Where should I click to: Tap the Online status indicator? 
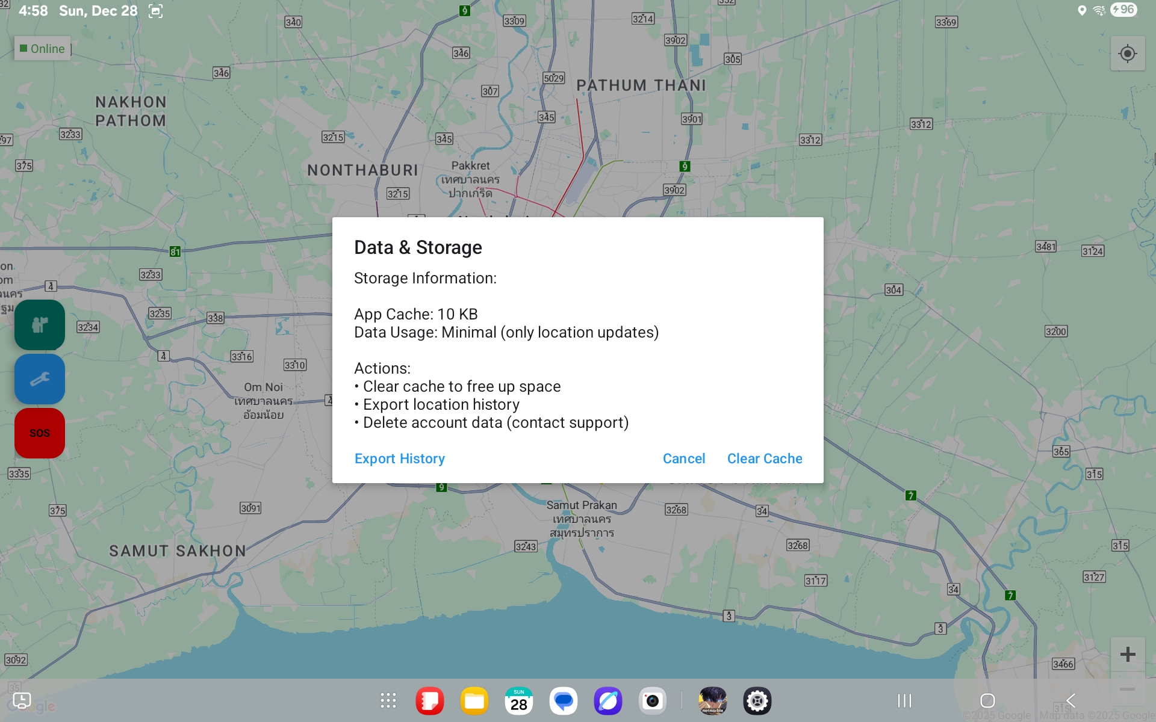tap(42, 49)
